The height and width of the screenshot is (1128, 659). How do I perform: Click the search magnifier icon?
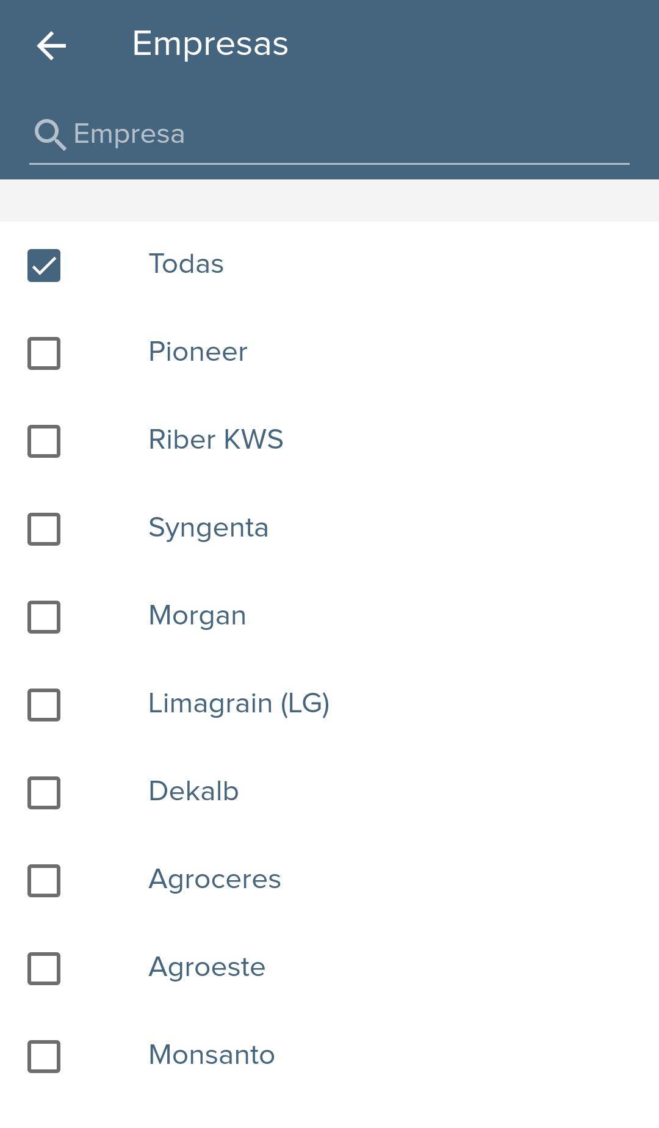[50, 134]
